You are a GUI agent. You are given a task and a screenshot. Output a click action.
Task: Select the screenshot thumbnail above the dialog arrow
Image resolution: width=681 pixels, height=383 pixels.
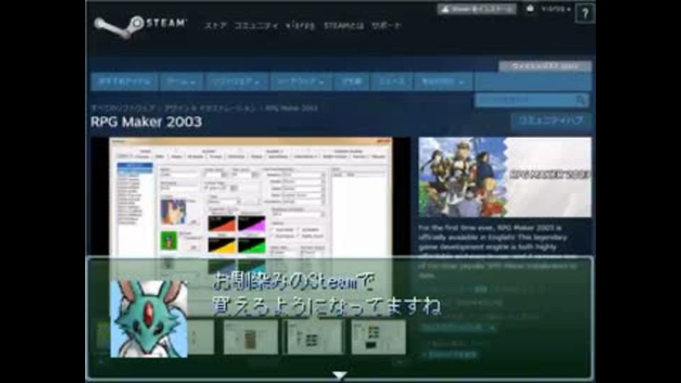[x=314, y=338]
